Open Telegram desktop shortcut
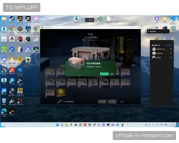179x143 pixels. (12, 80)
